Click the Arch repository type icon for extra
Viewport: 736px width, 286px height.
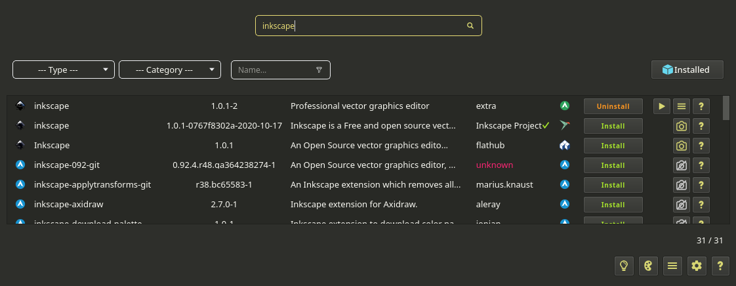(x=565, y=106)
